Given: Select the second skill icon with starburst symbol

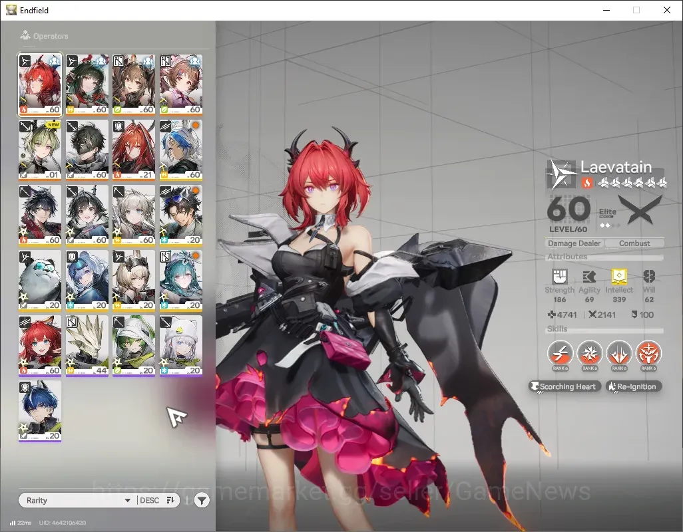Looking at the screenshot, I should point(589,352).
